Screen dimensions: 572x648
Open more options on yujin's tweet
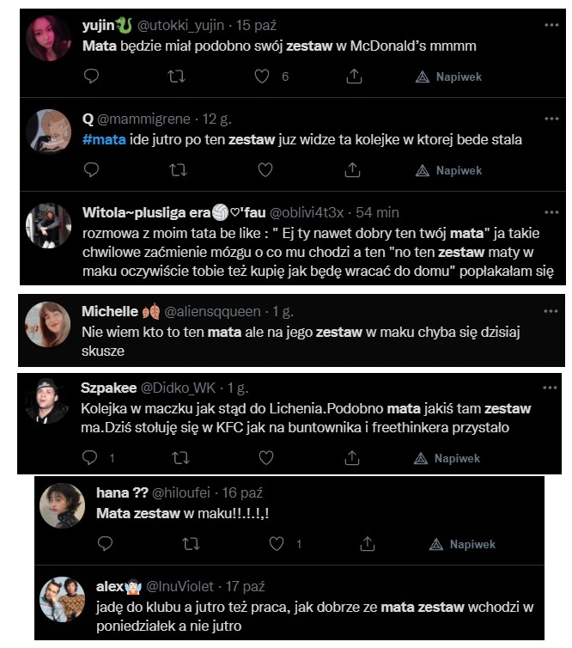[551, 25]
